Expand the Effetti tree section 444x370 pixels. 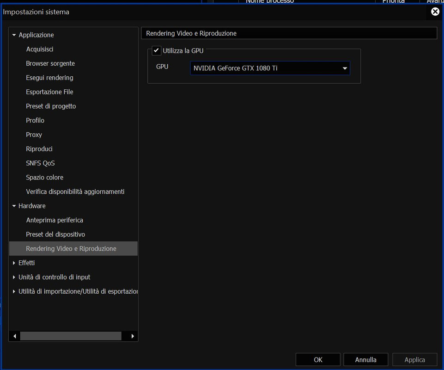pyautogui.click(x=14, y=263)
